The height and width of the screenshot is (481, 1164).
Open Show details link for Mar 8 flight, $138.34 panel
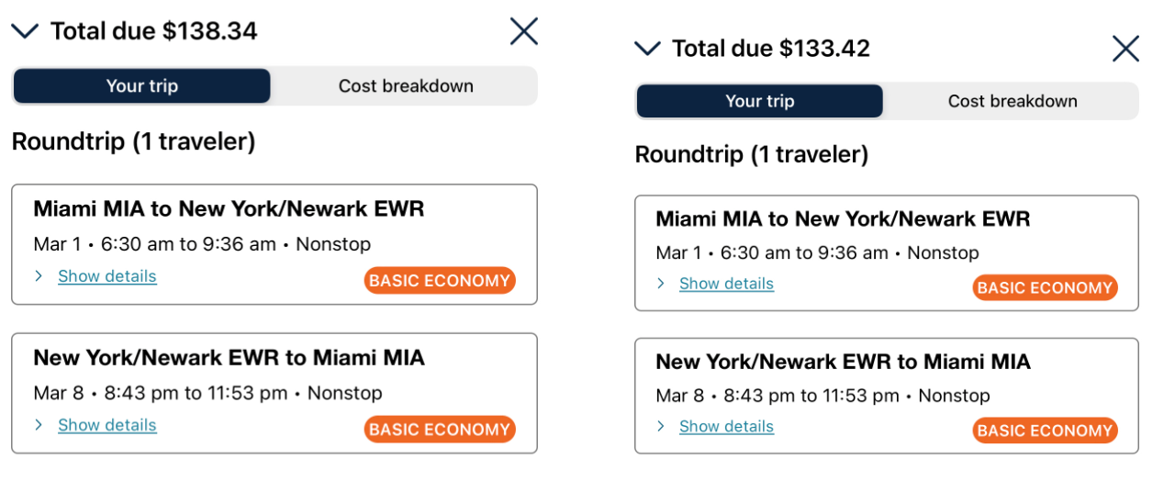tap(107, 425)
